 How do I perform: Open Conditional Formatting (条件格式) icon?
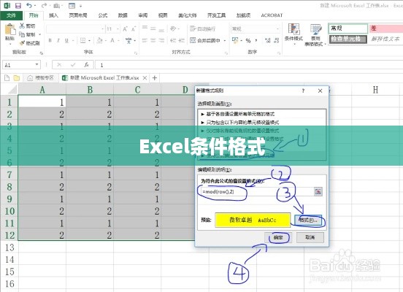(293, 28)
